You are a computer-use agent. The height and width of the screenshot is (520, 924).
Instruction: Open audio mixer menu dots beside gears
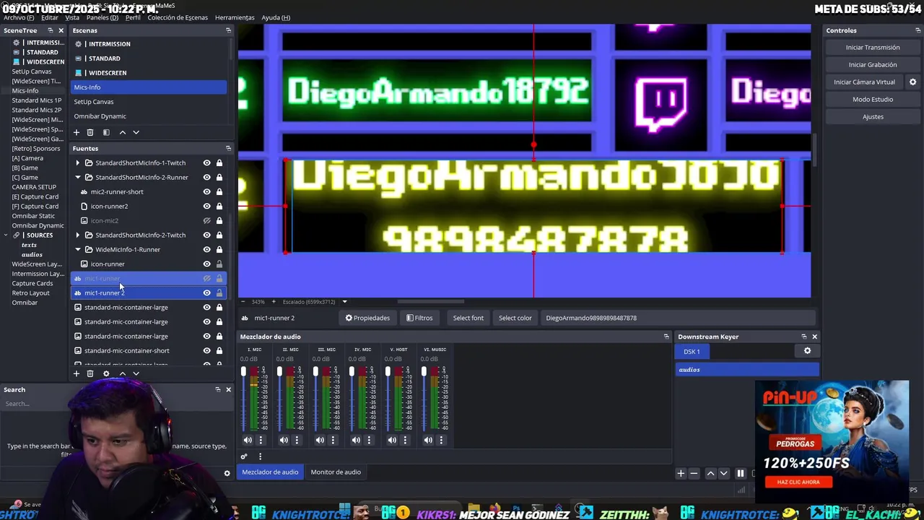260,456
